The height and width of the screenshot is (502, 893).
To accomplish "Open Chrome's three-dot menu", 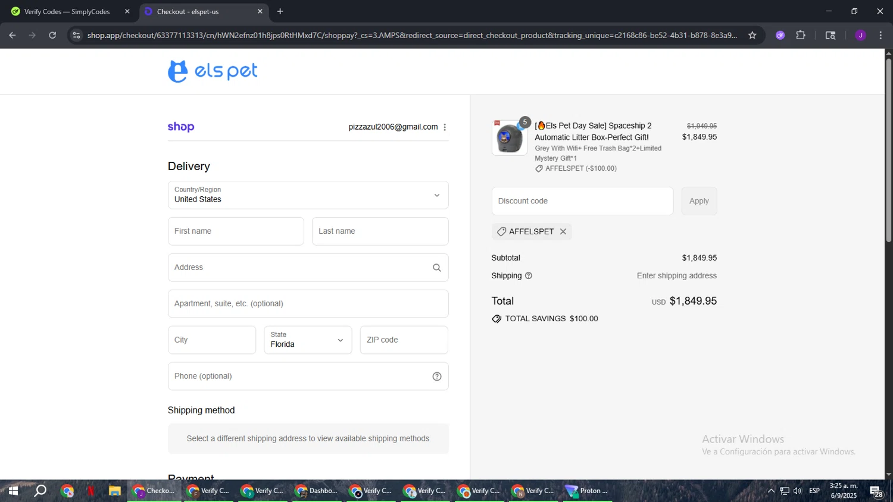I will pos(881,35).
